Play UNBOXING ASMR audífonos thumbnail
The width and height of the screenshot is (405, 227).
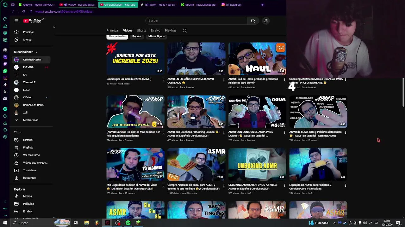[x=257, y=165]
